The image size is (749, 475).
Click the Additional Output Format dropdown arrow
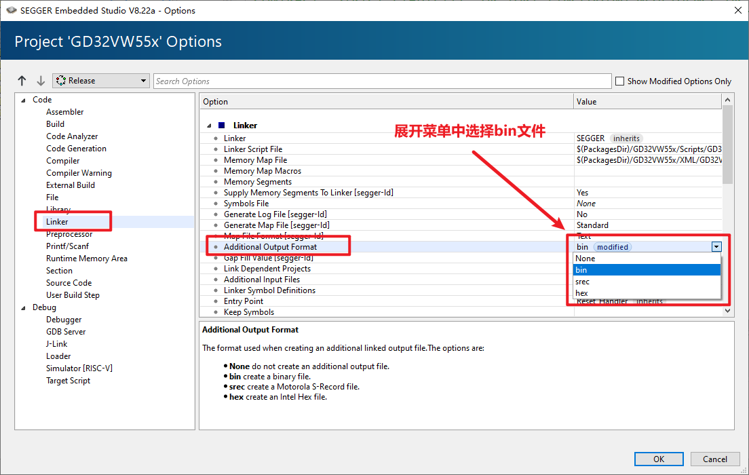coord(716,247)
